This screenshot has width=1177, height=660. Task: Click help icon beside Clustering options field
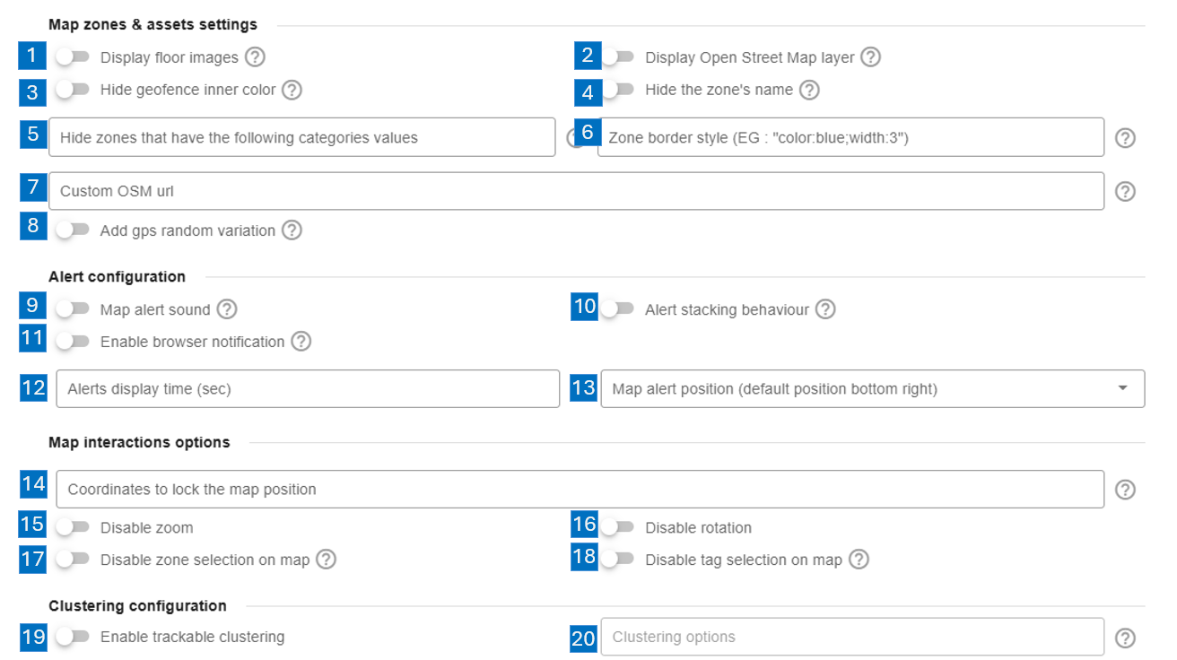(x=1125, y=638)
